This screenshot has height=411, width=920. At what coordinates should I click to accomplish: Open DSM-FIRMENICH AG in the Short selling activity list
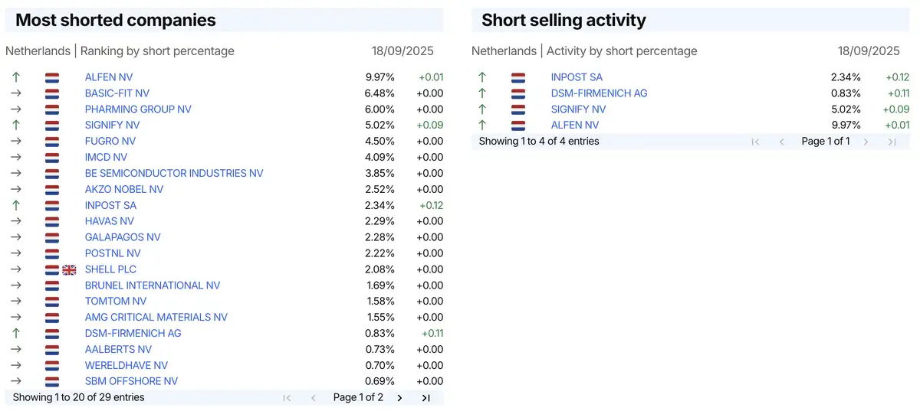(x=600, y=93)
